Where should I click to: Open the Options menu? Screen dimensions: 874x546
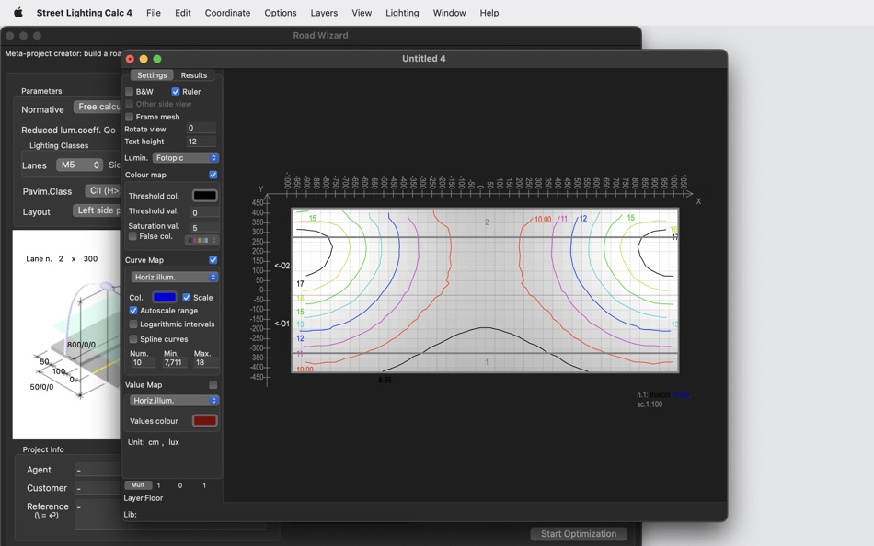pyautogui.click(x=281, y=13)
